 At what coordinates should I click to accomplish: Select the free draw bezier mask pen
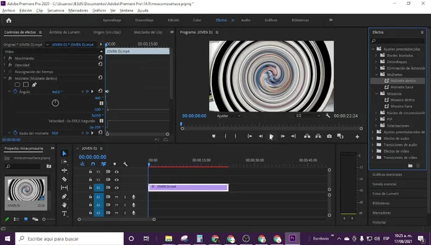point(34,85)
